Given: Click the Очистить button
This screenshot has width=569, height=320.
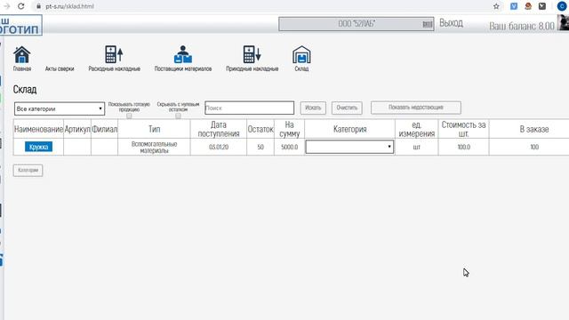Looking at the screenshot, I should pyautogui.click(x=347, y=108).
